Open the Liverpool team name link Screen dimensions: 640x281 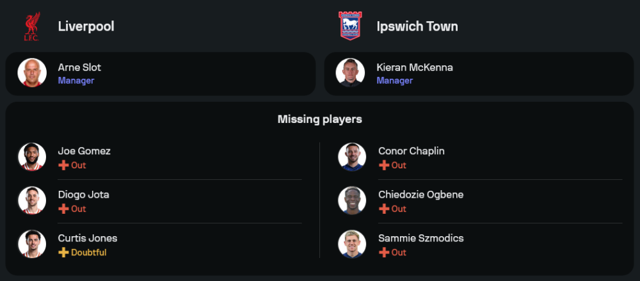click(86, 26)
